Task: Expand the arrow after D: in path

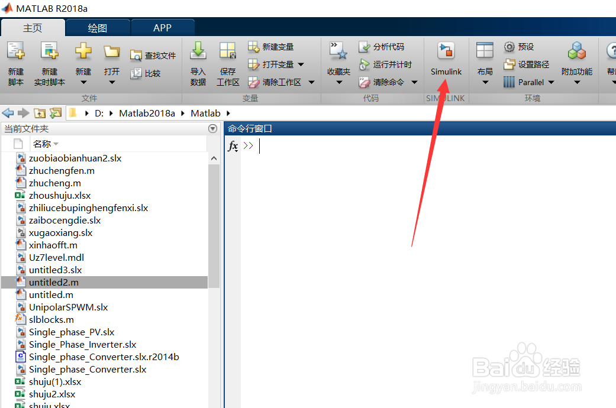Action: 111,114
